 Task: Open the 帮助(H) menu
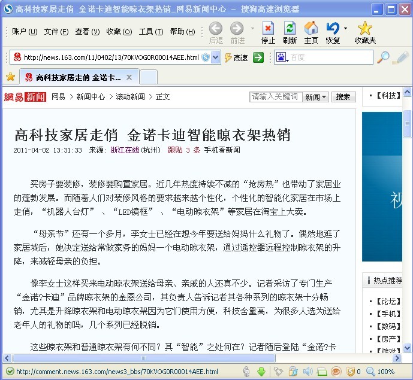point(182,32)
